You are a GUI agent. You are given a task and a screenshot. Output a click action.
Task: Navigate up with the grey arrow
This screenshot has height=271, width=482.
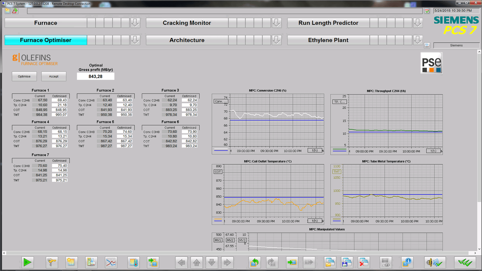tap(197, 262)
